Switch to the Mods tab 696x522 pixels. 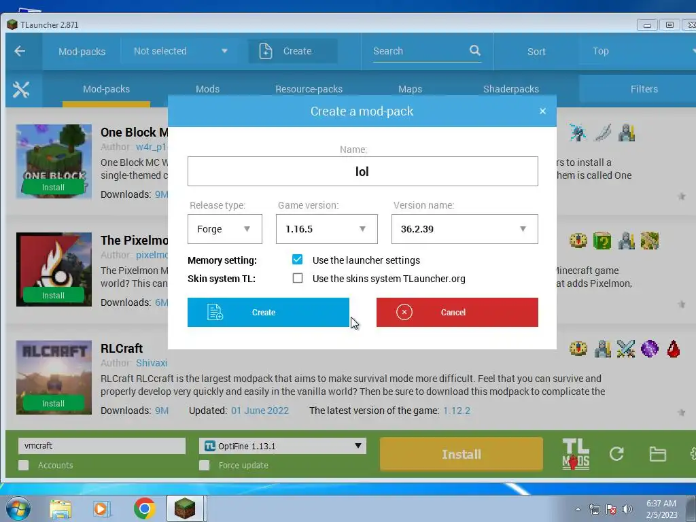pyautogui.click(x=208, y=89)
